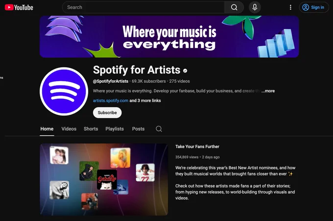333x221 pixels.
Task: Open the artists.spotify.com link
Action: (x=111, y=101)
